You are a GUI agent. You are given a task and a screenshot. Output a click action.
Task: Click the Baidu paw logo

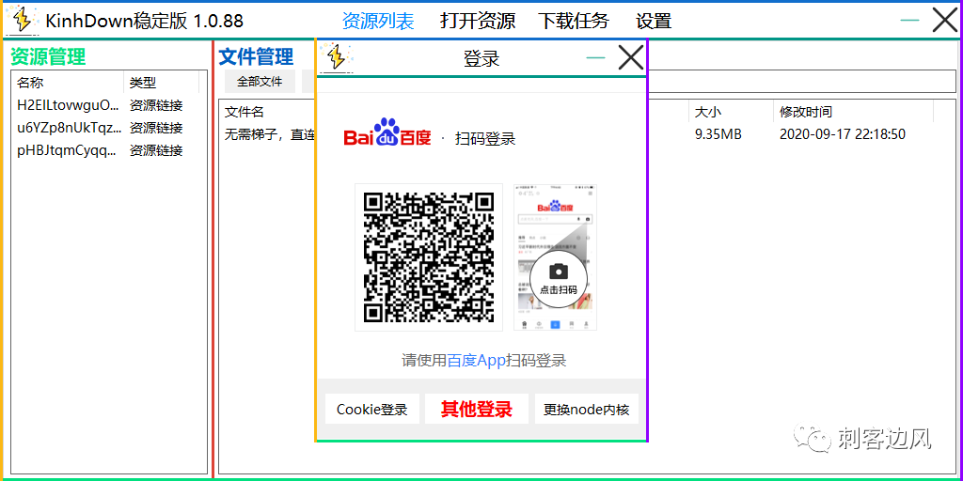point(387,132)
